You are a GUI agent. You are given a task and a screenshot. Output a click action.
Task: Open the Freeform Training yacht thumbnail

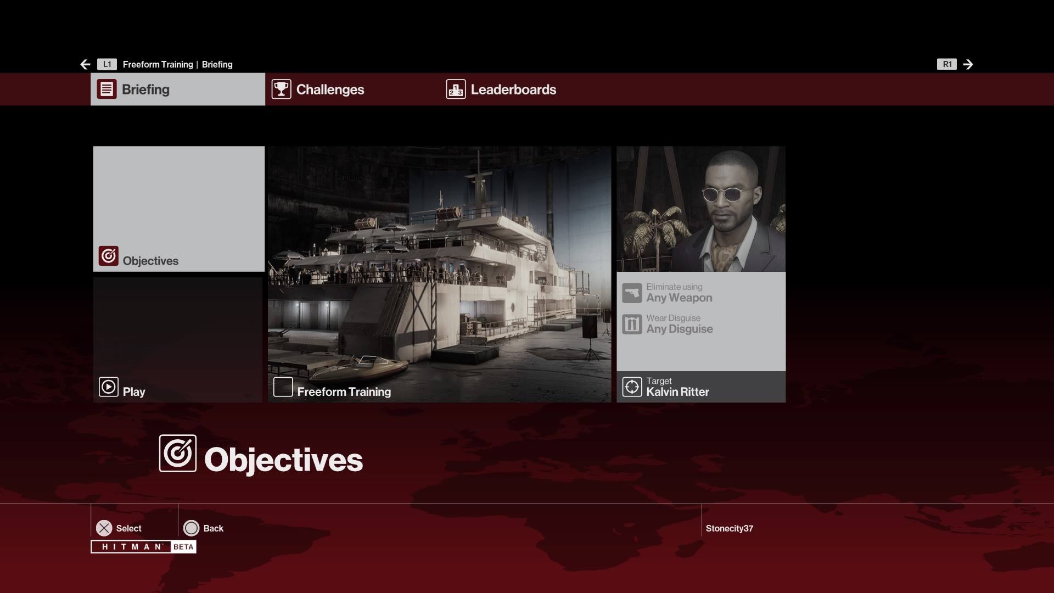[x=439, y=274]
